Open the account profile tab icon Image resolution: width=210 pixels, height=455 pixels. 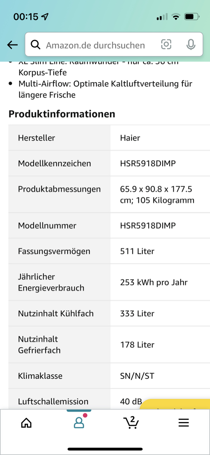pos(79,423)
